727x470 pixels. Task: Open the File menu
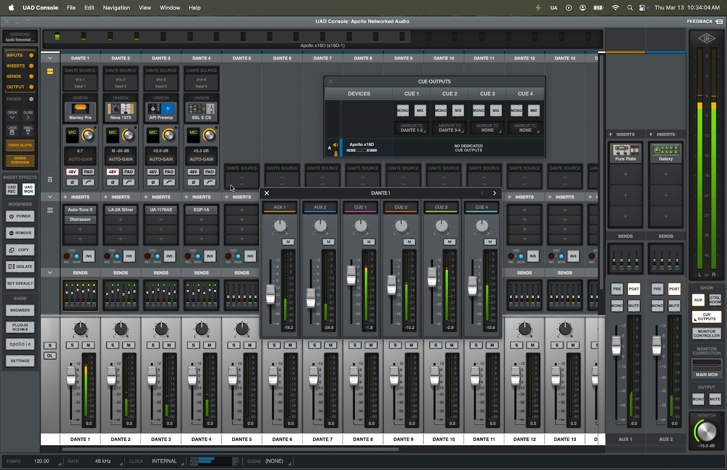point(71,8)
